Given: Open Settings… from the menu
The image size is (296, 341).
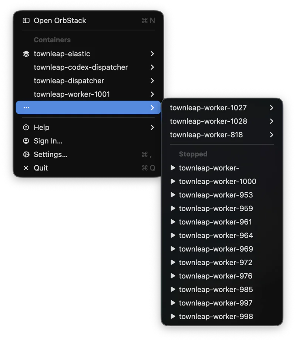Looking at the screenshot, I should 88,154.
